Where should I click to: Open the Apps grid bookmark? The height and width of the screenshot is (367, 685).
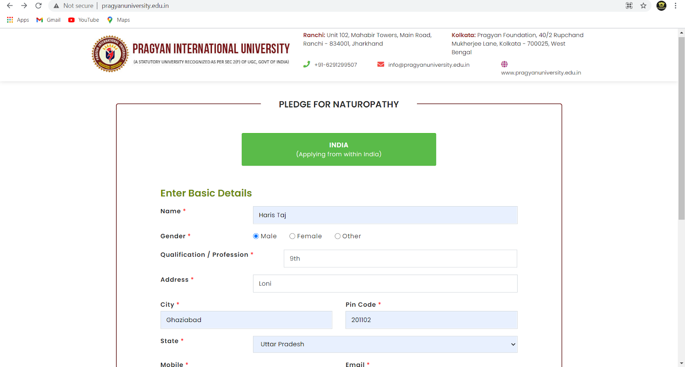(18, 20)
